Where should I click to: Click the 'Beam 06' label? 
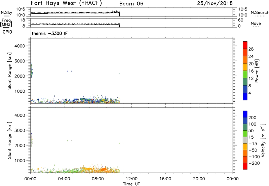click(131, 4)
